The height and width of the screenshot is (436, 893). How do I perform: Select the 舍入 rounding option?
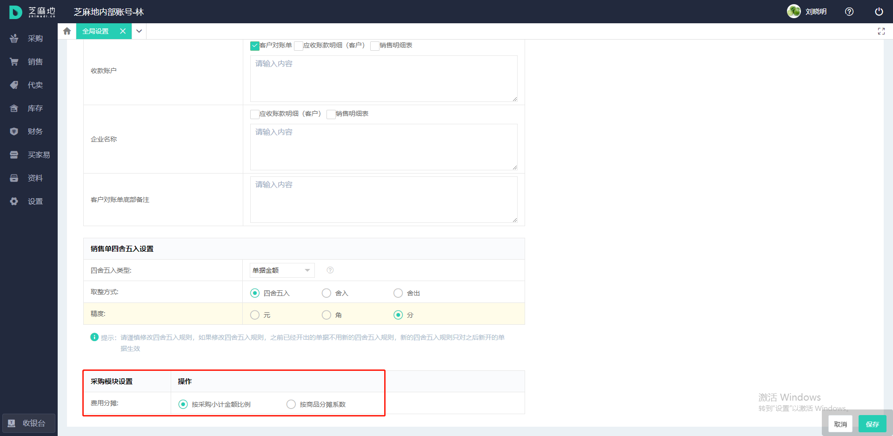click(x=327, y=293)
